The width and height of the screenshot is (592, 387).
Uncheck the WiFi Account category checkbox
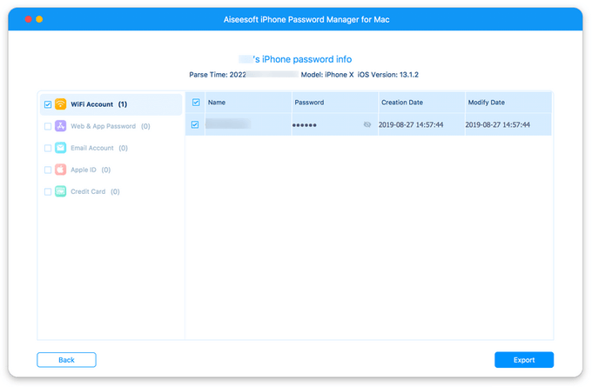[x=47, y=104]
